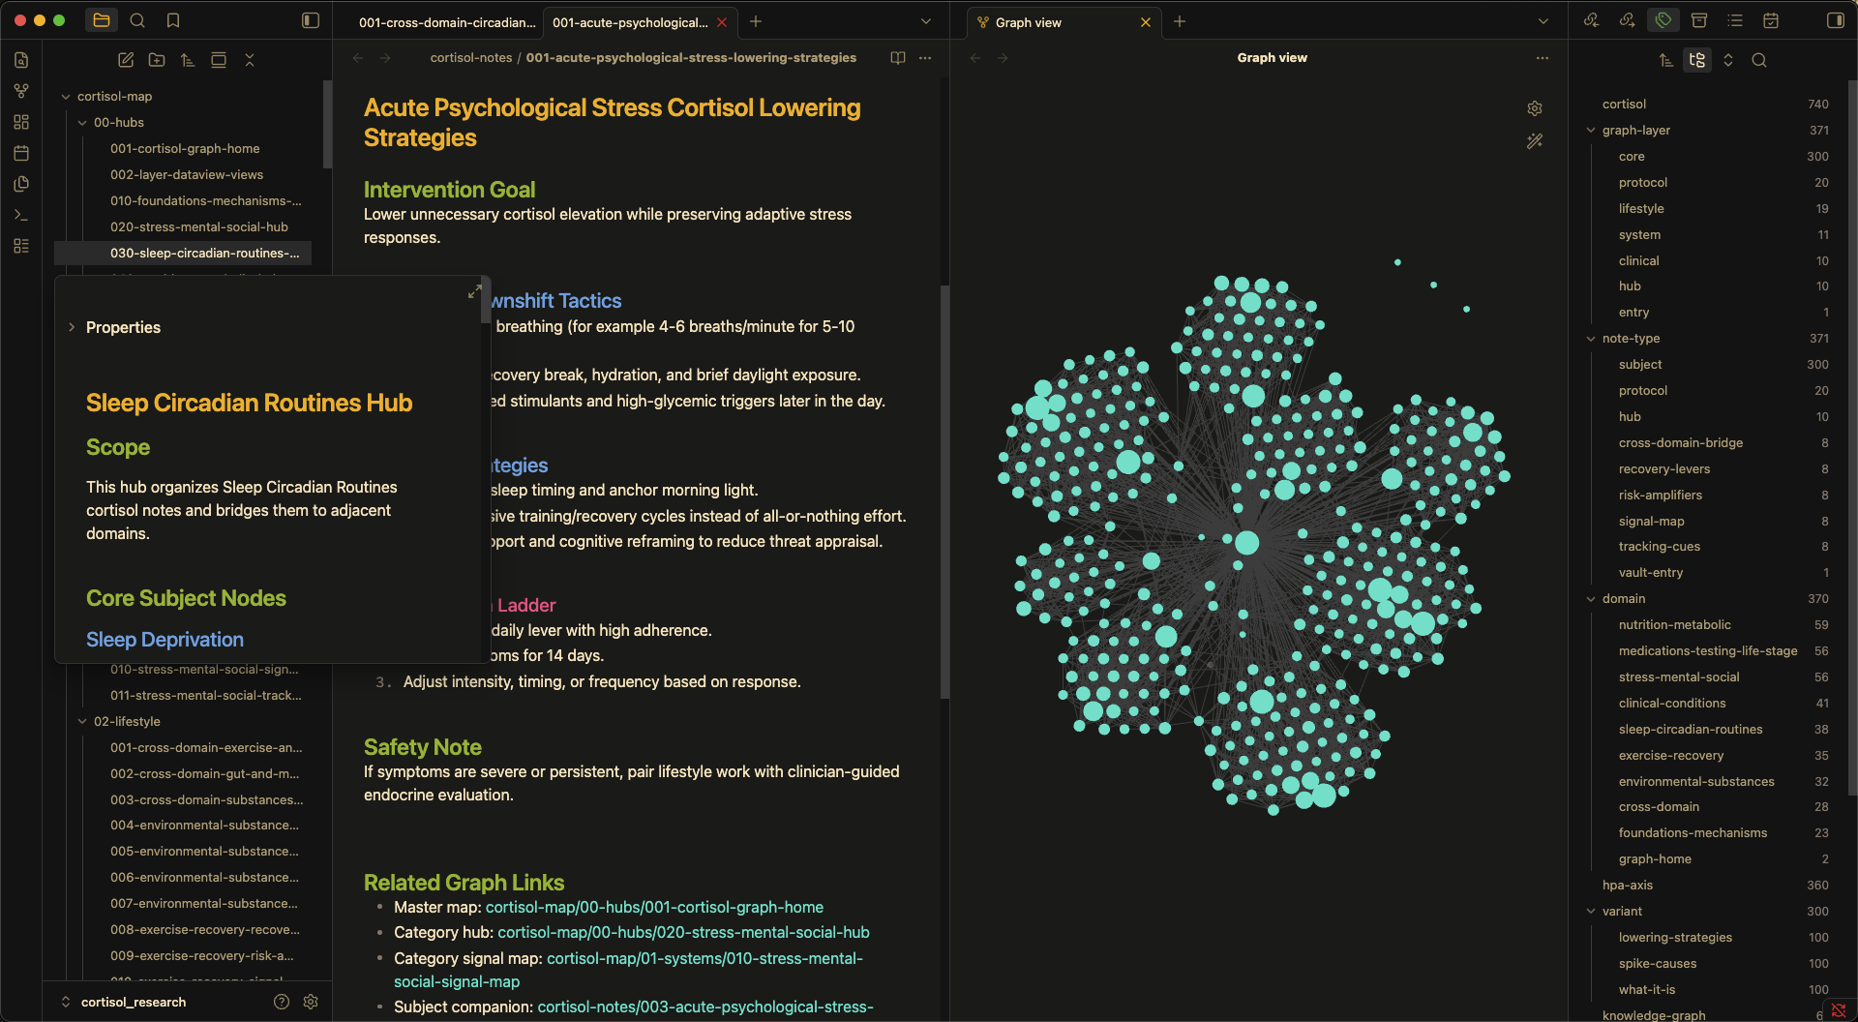Switch to 001-cross-domain-circadian tab

click(446, 22)
